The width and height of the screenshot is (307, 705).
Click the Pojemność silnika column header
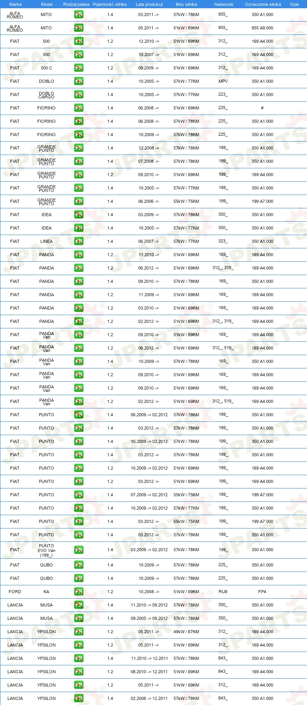(x=110, y=4)
